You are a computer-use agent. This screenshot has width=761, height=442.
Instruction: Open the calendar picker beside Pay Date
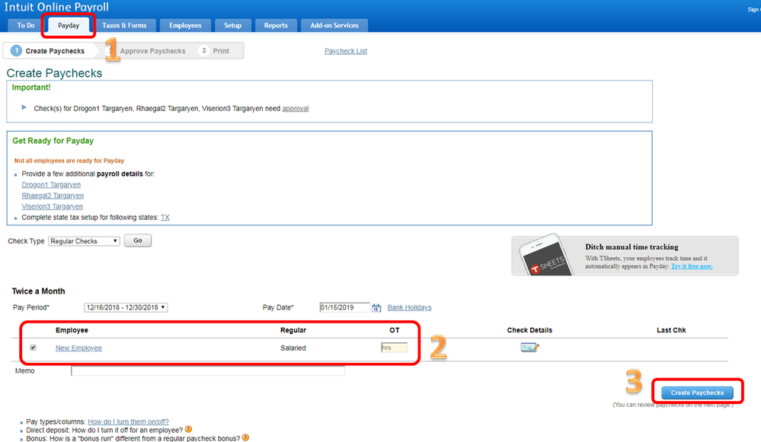376,308
